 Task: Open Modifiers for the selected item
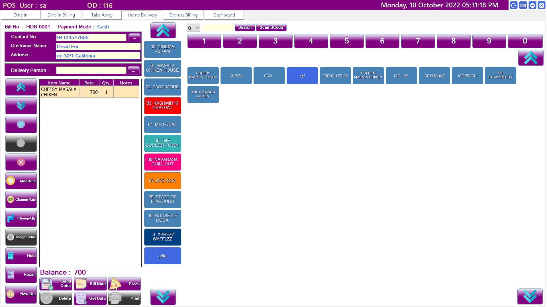pyautogui.click(x=21, y=181)
